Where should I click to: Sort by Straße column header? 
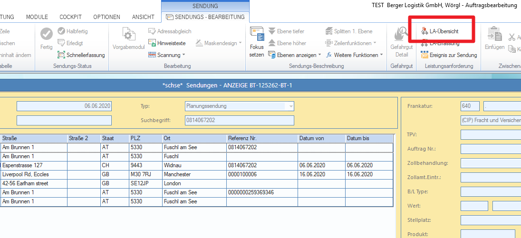tap(34, 138)
